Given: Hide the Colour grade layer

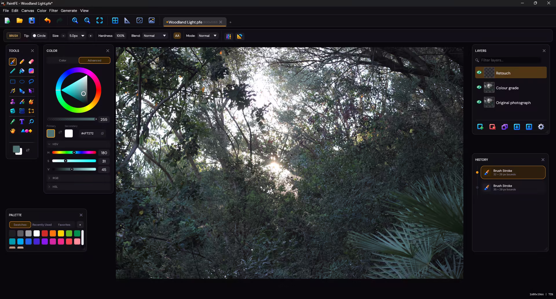Looking at the screenshot, I should (x=479, y=87).
